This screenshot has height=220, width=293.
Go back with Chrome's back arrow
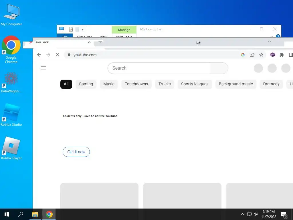coord(39,55)
